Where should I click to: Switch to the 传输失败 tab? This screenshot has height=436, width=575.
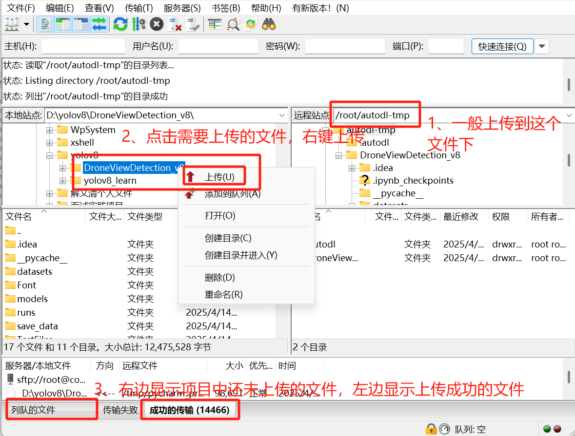point(120,410)
